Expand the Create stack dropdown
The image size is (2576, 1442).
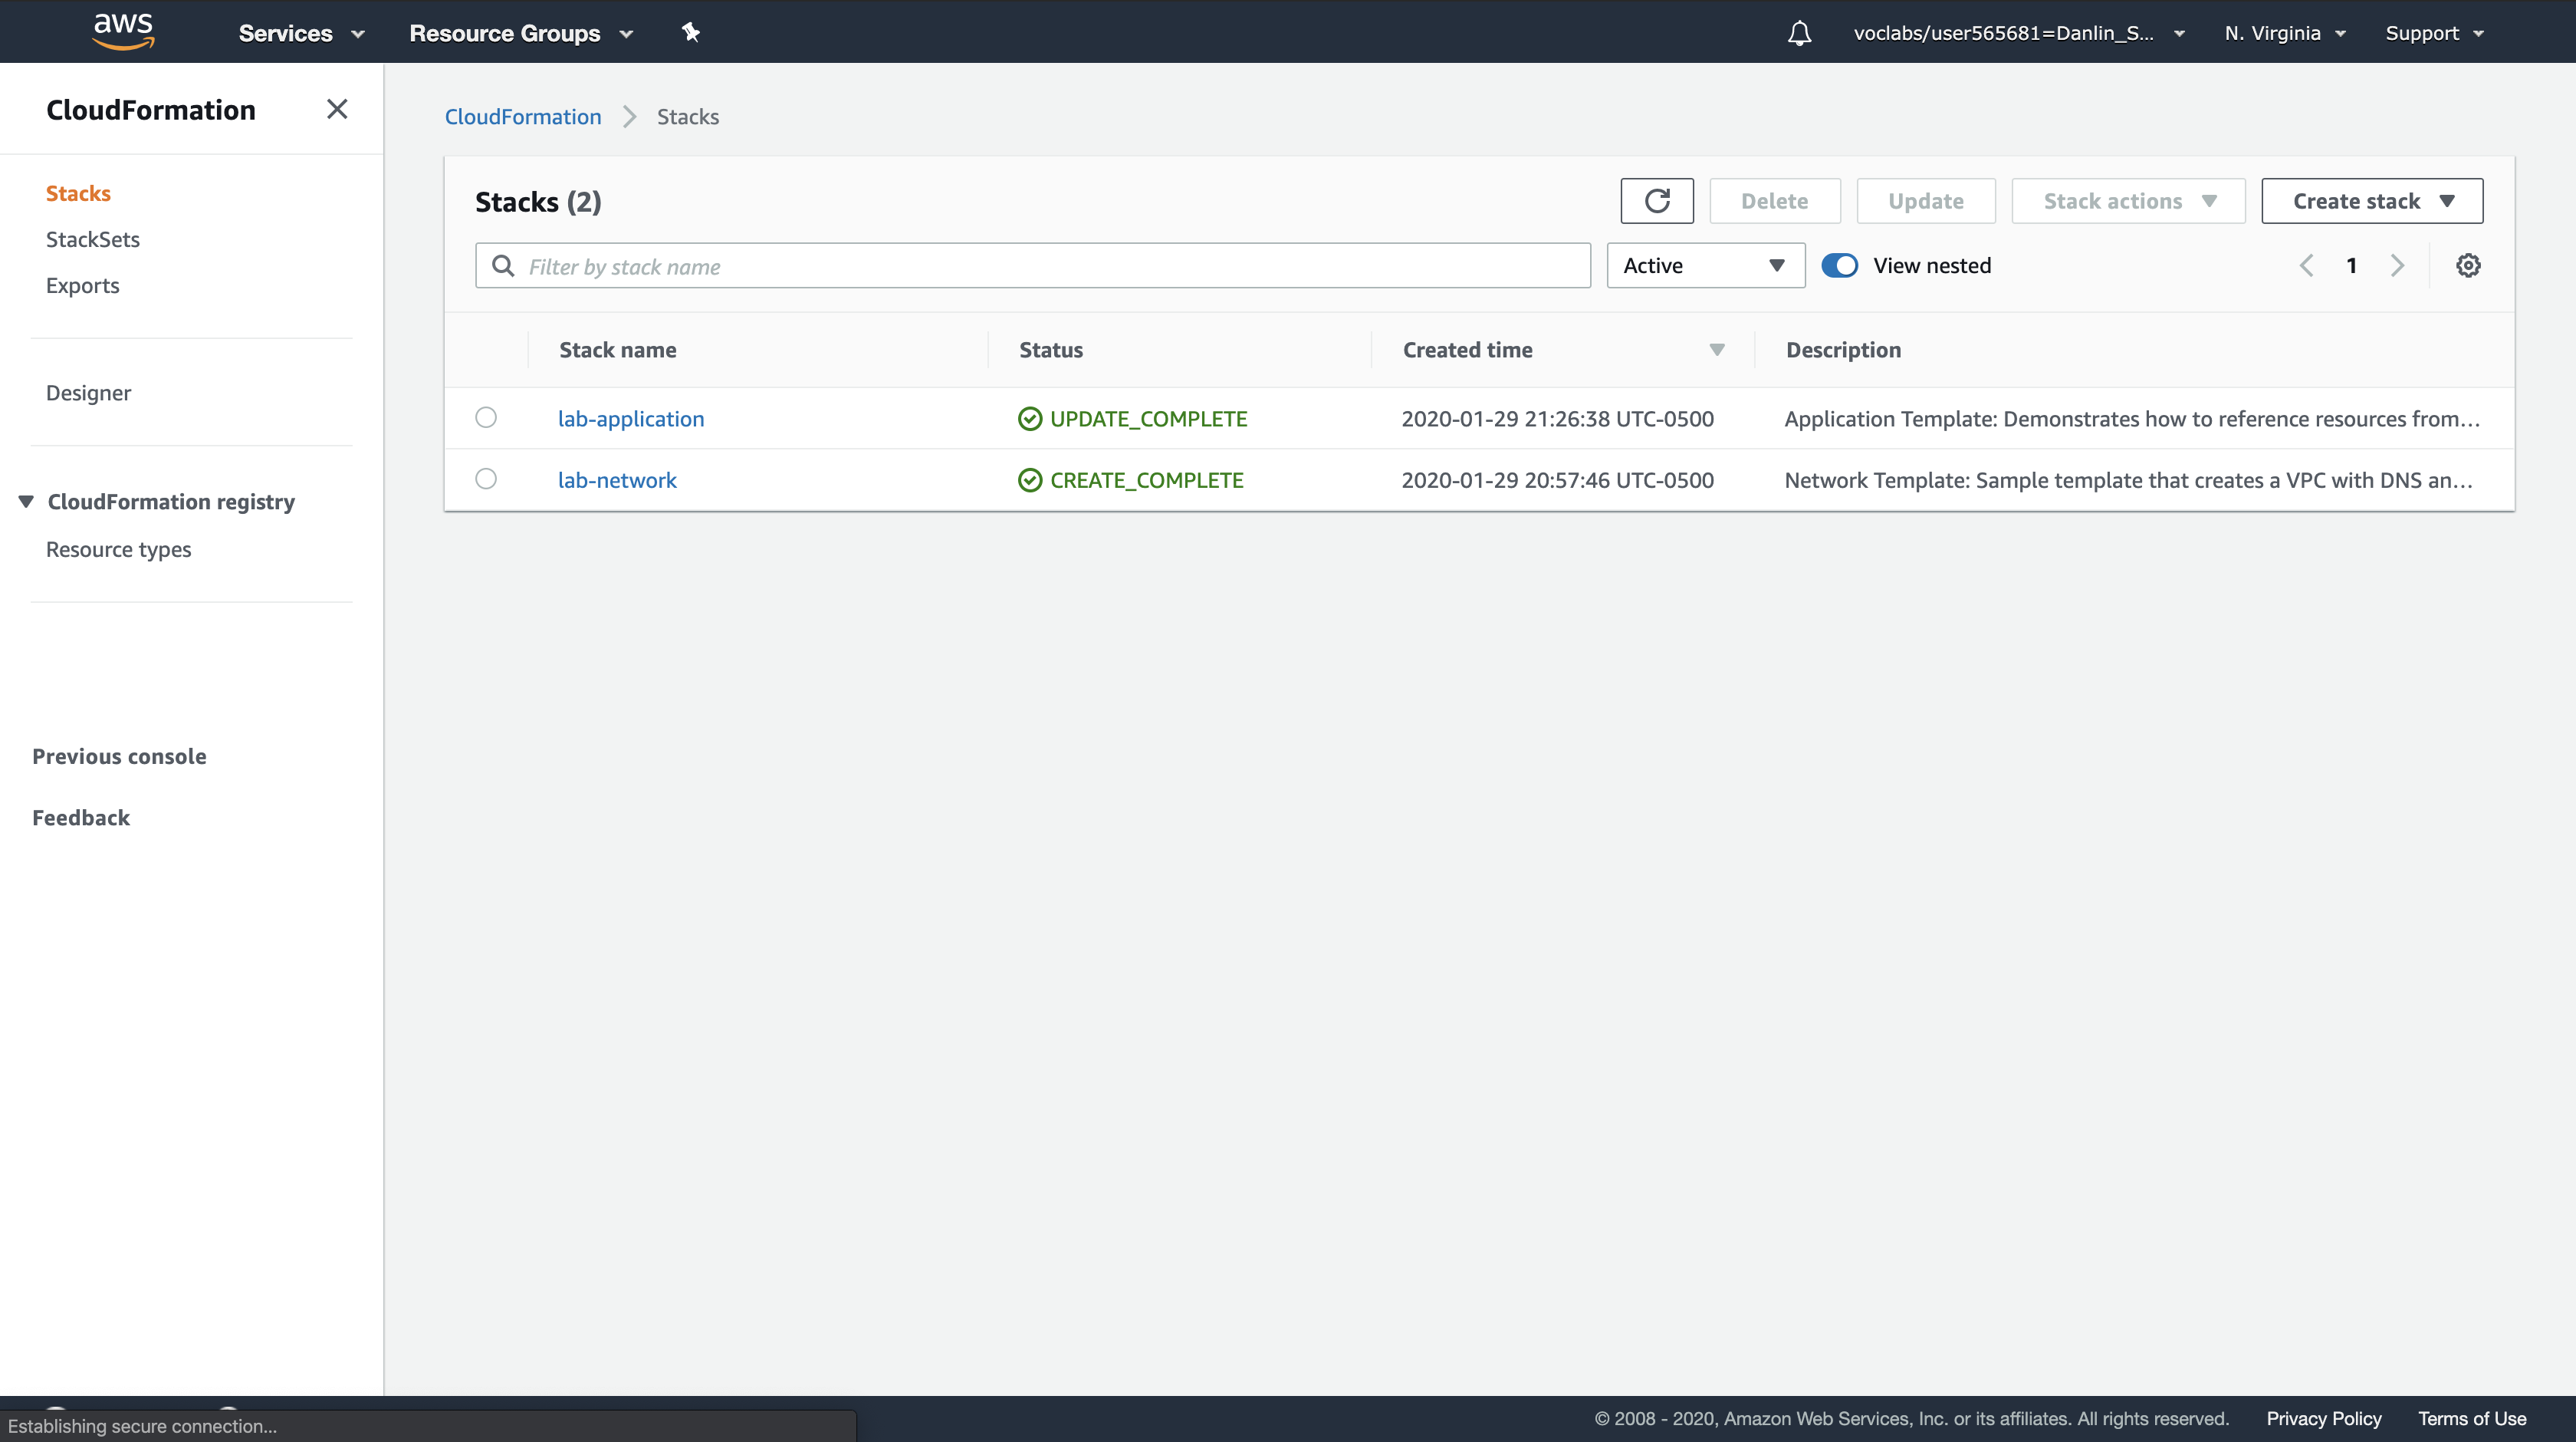(x=2371, y=201)
